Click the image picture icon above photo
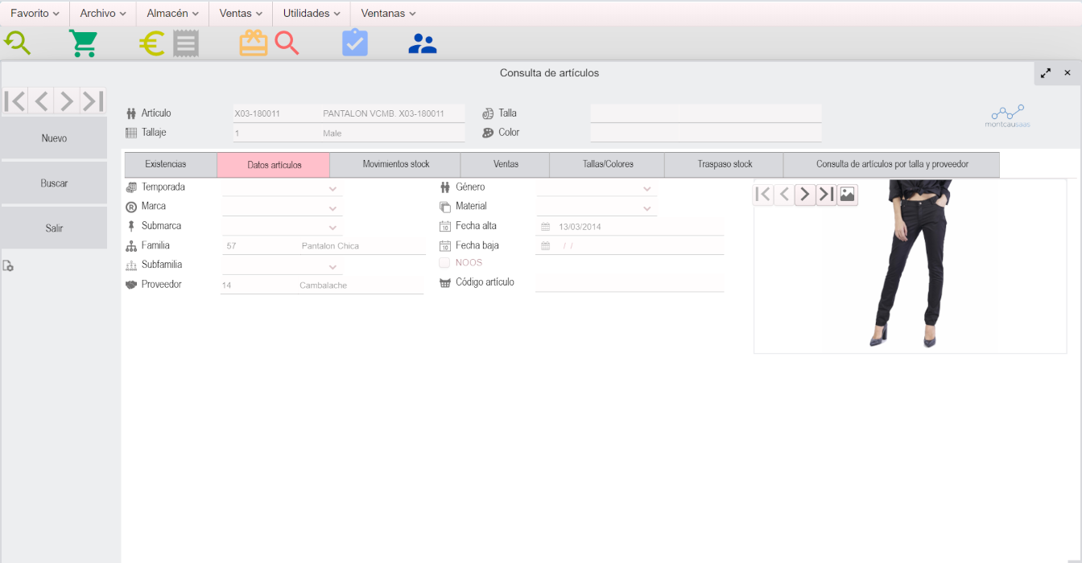The image size is (1082, 563). (847, 195)
